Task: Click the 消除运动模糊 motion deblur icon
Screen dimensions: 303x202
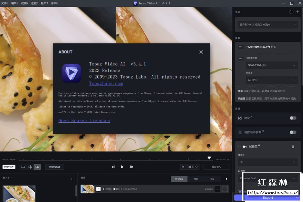Action: [240, 132]
